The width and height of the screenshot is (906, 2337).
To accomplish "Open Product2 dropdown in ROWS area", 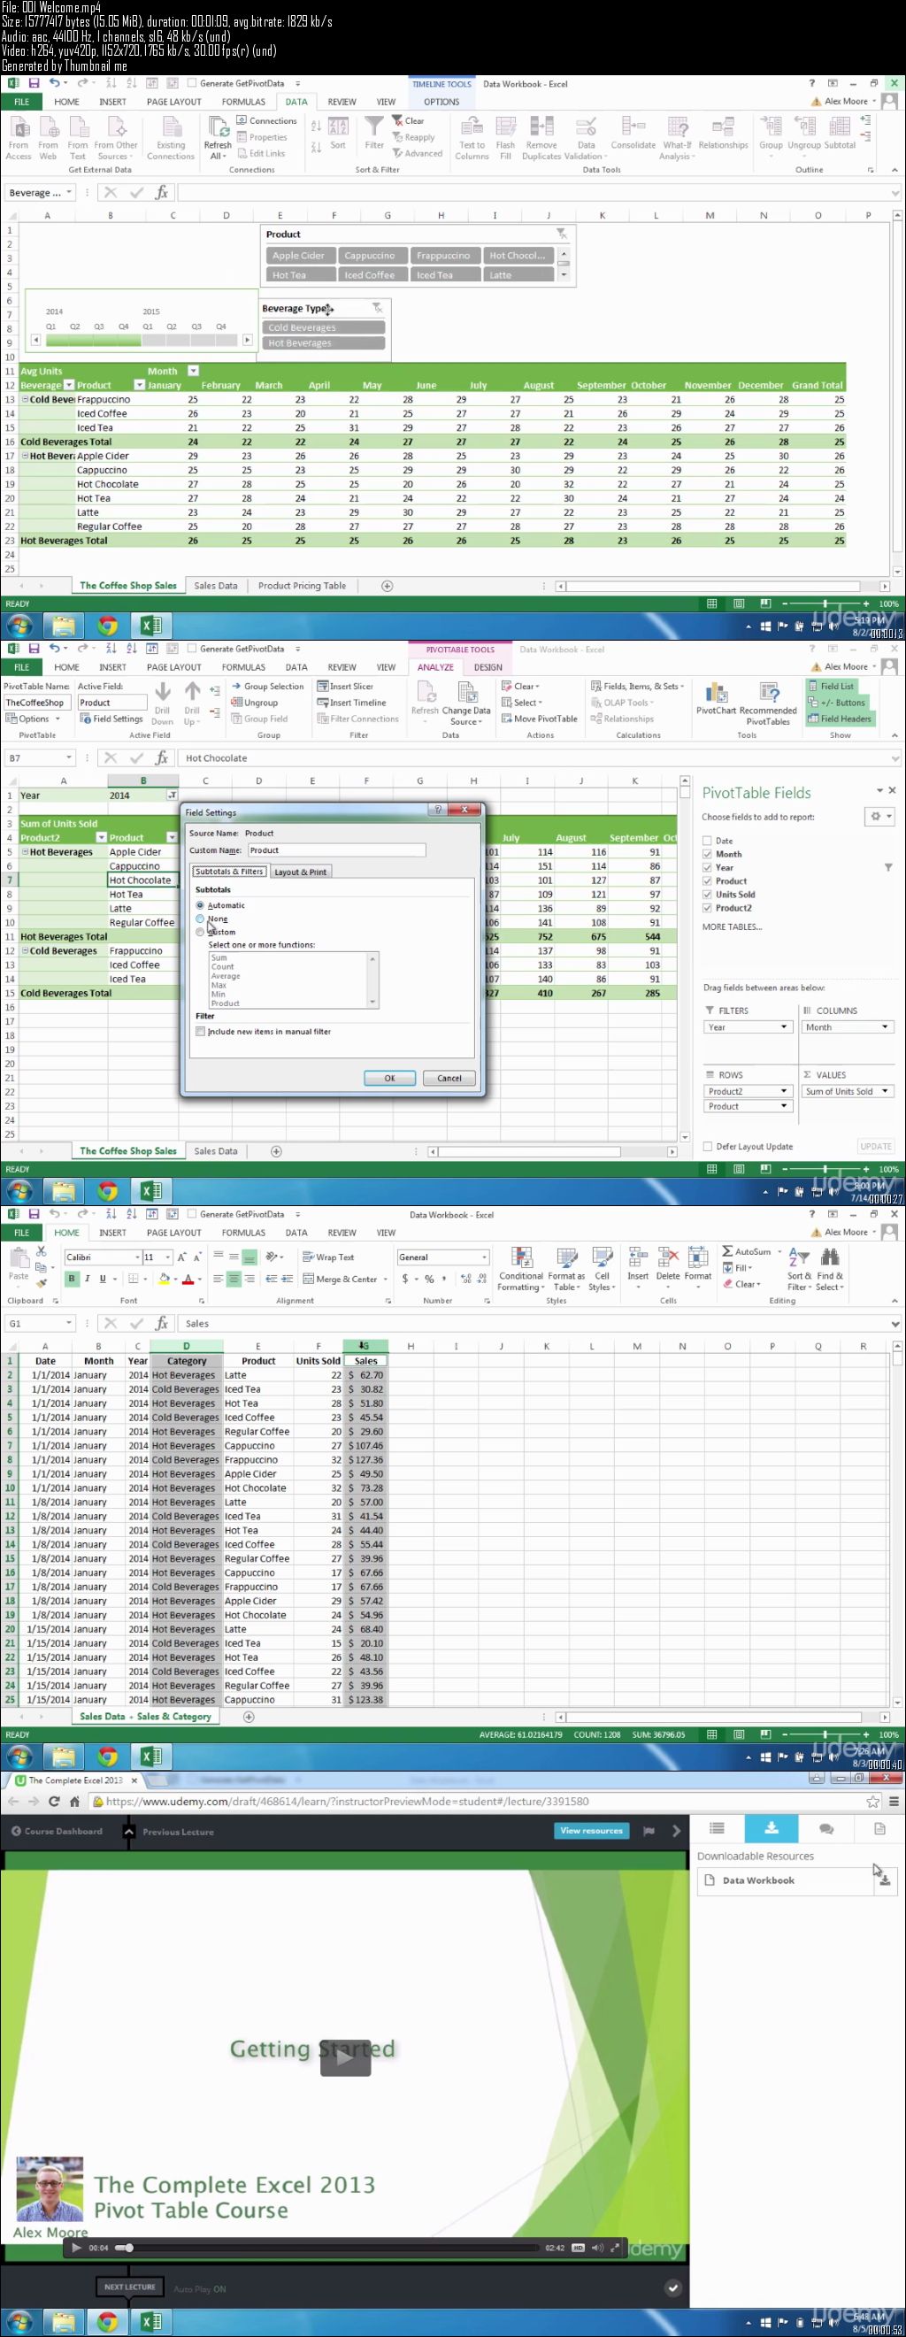I will tap(784, 1091).
